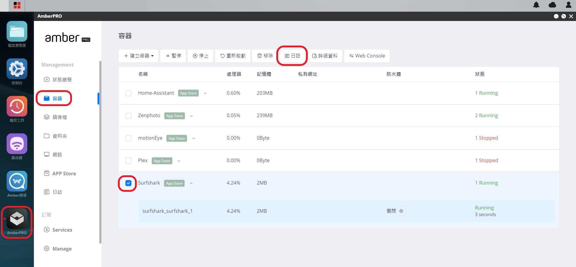Open the 建立容器 dropdown
The width and height of the screenshot is (576, 267).
139,56
